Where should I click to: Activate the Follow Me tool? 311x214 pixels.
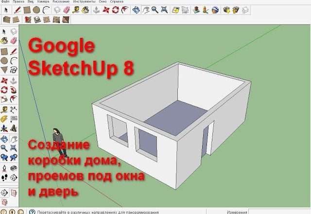point(14,90)
